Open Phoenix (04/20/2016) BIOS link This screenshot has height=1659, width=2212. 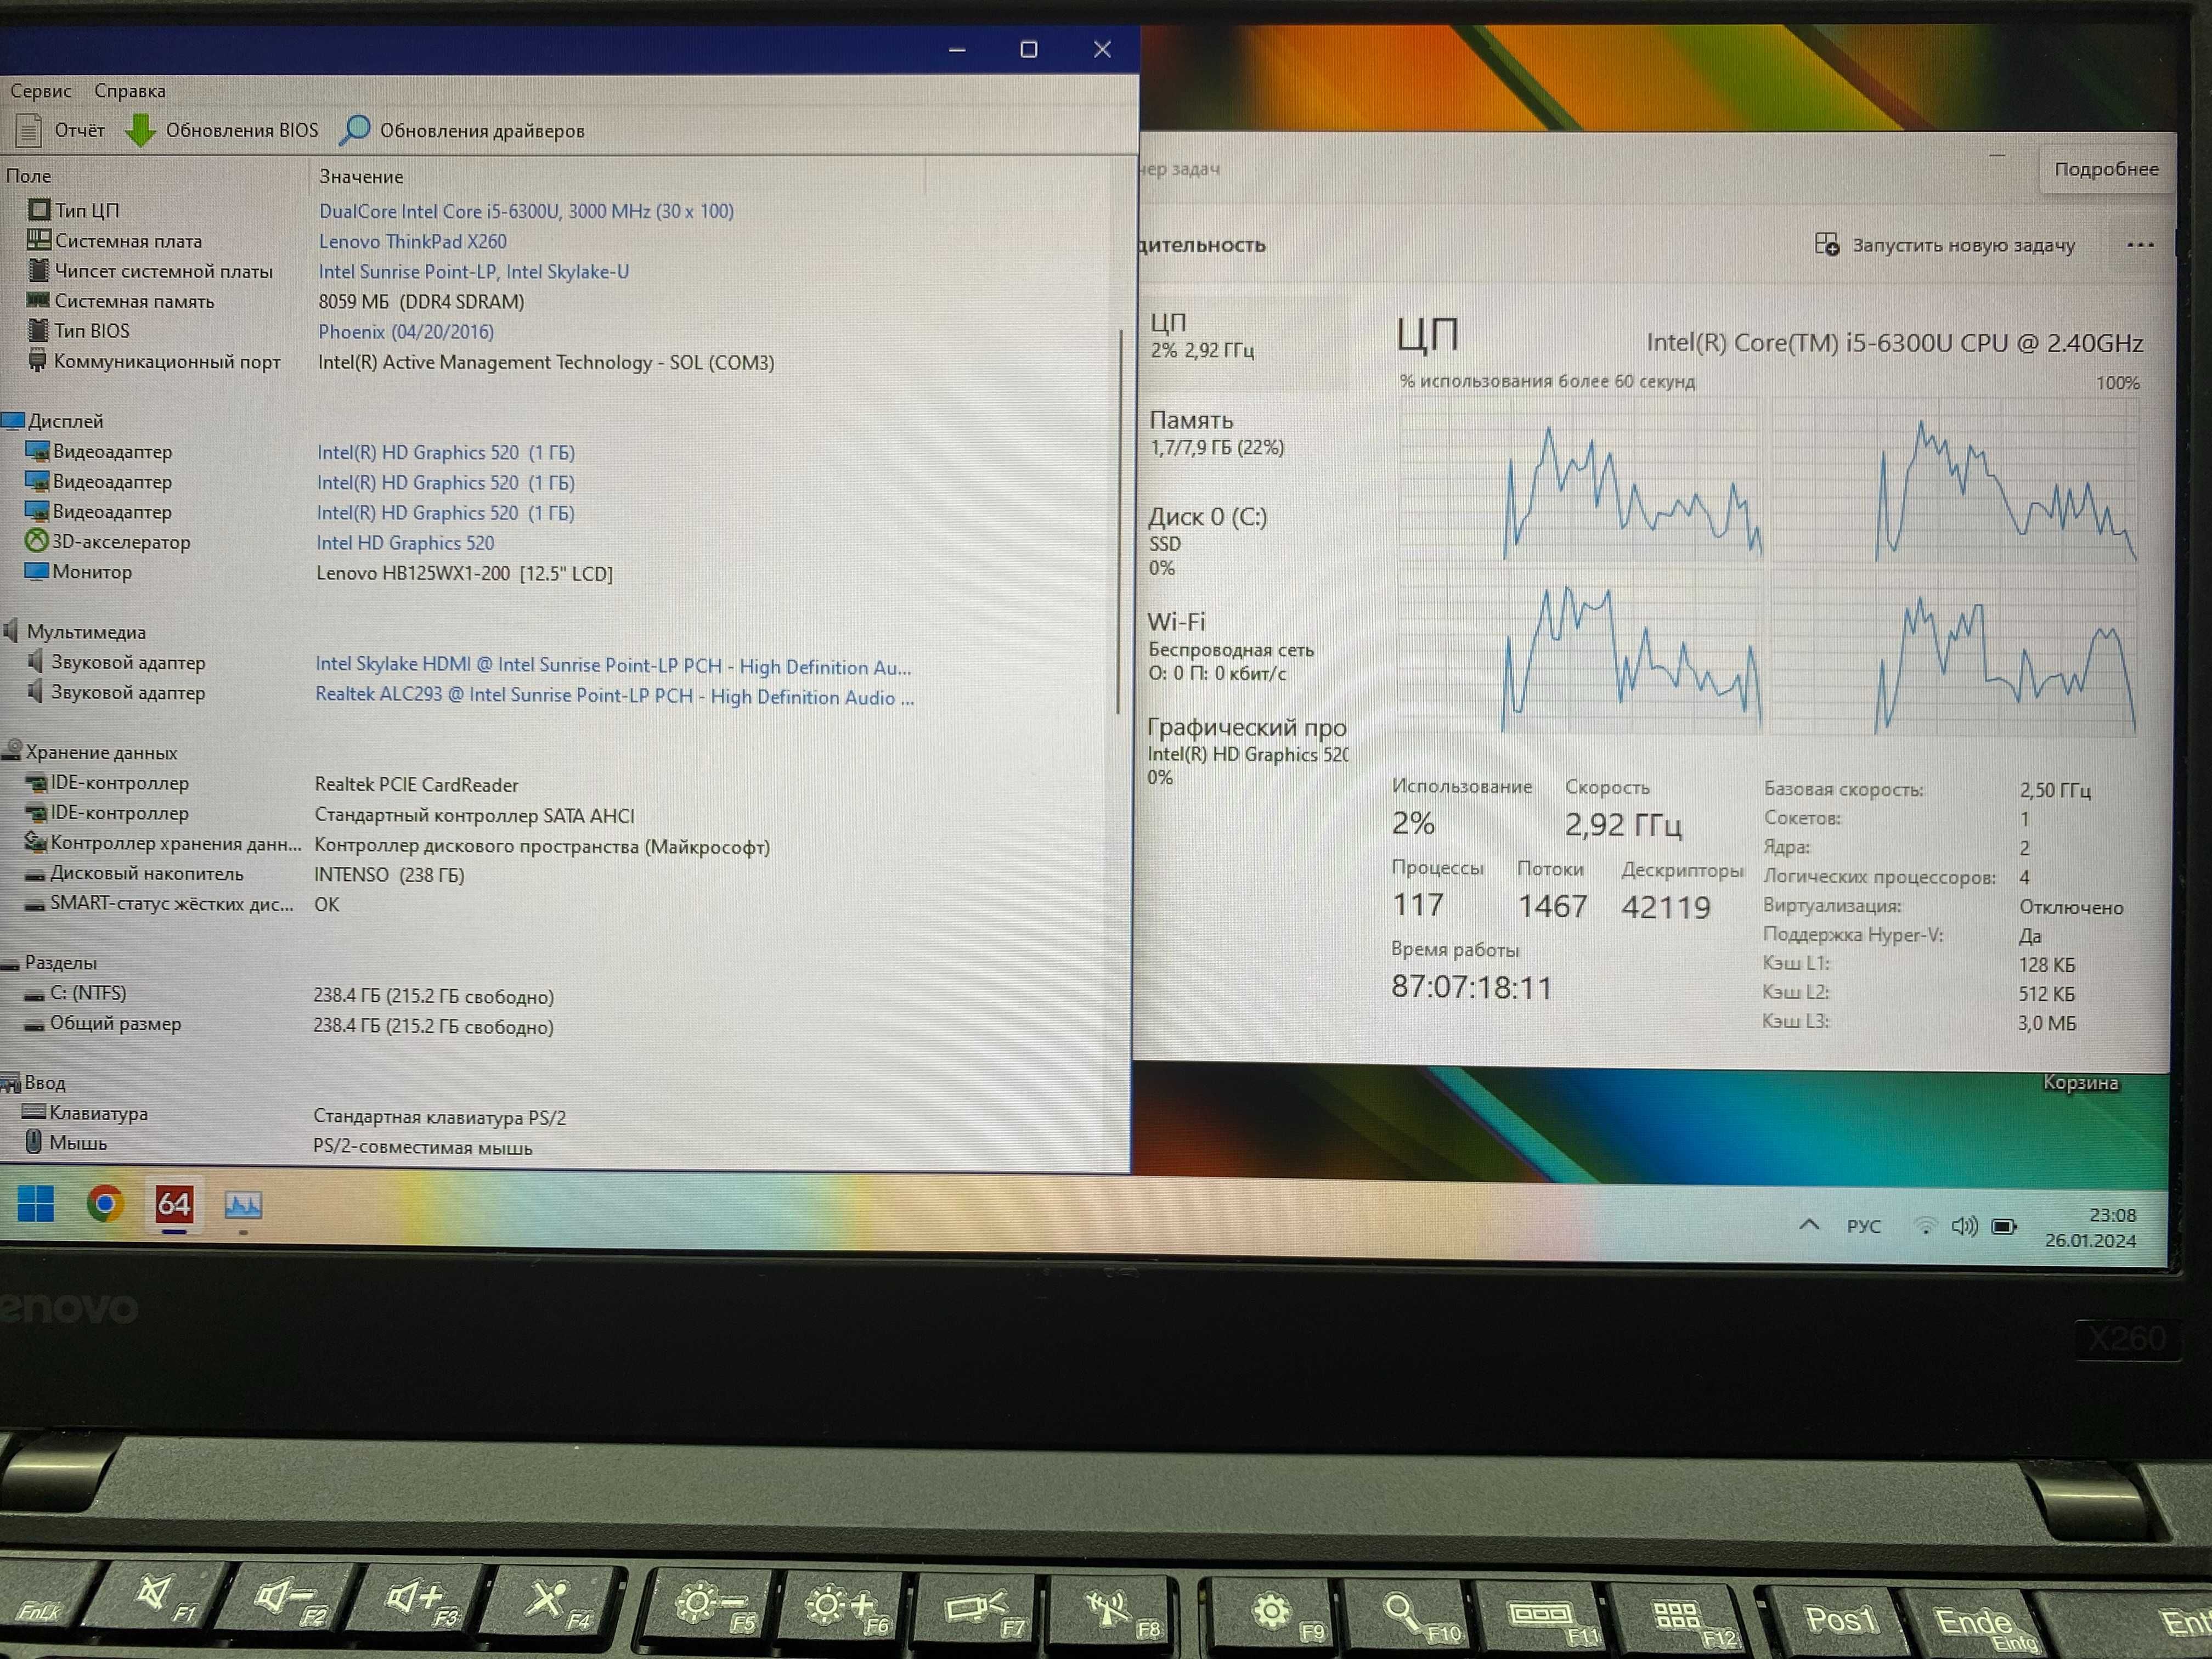pyautogui.click(x=405, y=331)
